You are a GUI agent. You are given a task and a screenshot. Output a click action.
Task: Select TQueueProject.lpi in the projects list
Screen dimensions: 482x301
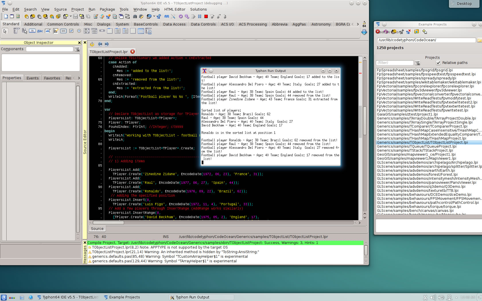pyautogui.click(x=417, y=146)
